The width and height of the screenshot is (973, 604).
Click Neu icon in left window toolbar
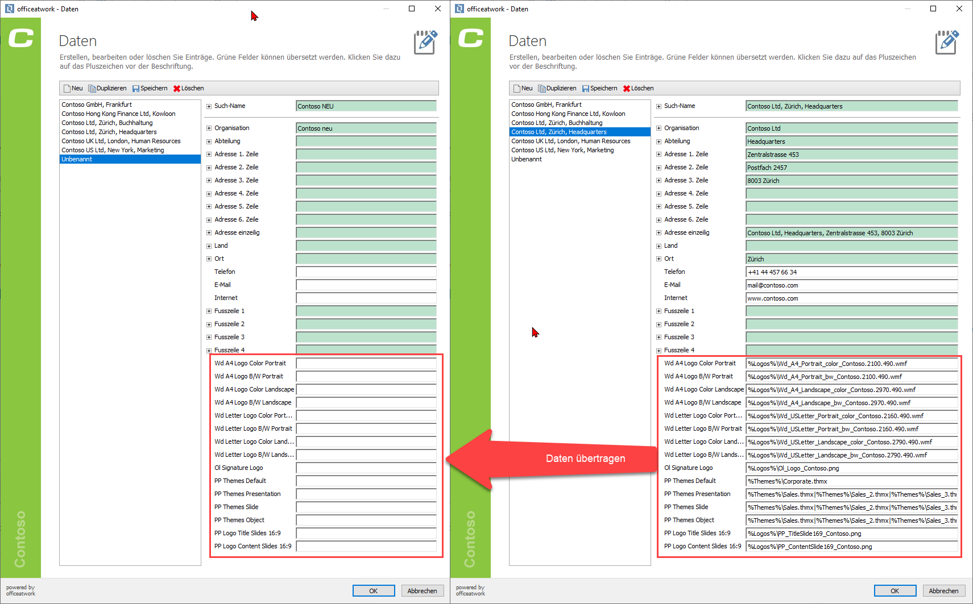[x=67, y=89]
